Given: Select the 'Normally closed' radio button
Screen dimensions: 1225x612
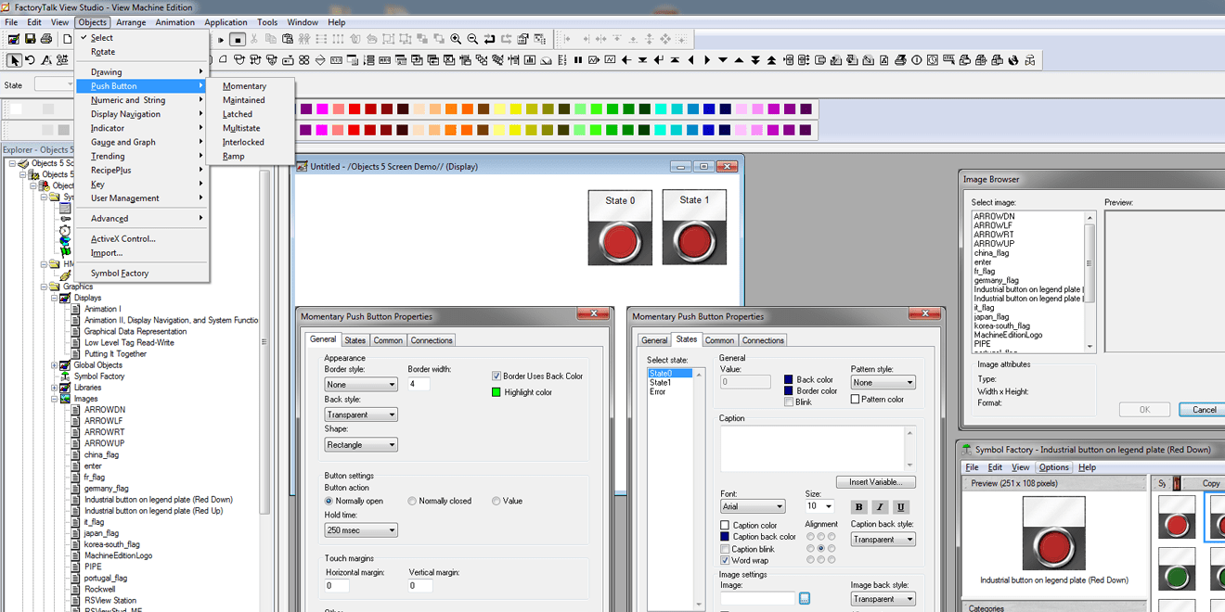Looking at the screenshot, I should click(x=411, y=501).
